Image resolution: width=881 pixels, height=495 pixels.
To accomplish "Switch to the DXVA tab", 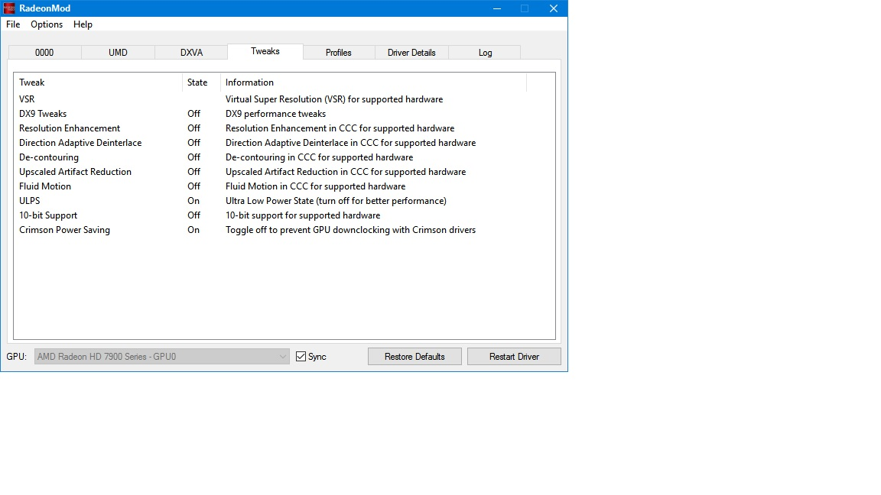I will tap(192, 52).
